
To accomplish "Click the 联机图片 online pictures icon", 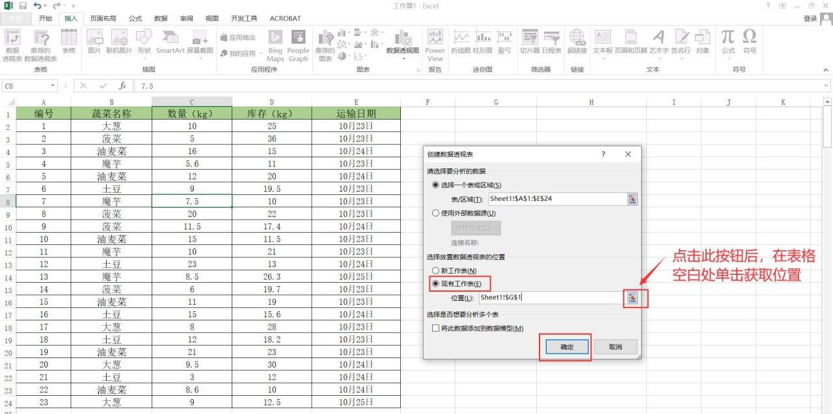I will click(119, 42).
